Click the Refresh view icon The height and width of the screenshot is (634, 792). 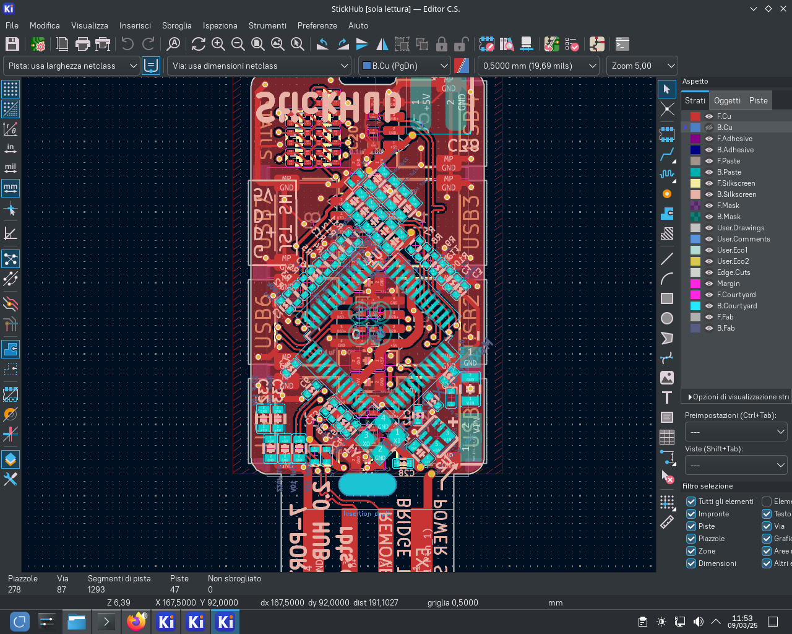click(198, 44)
